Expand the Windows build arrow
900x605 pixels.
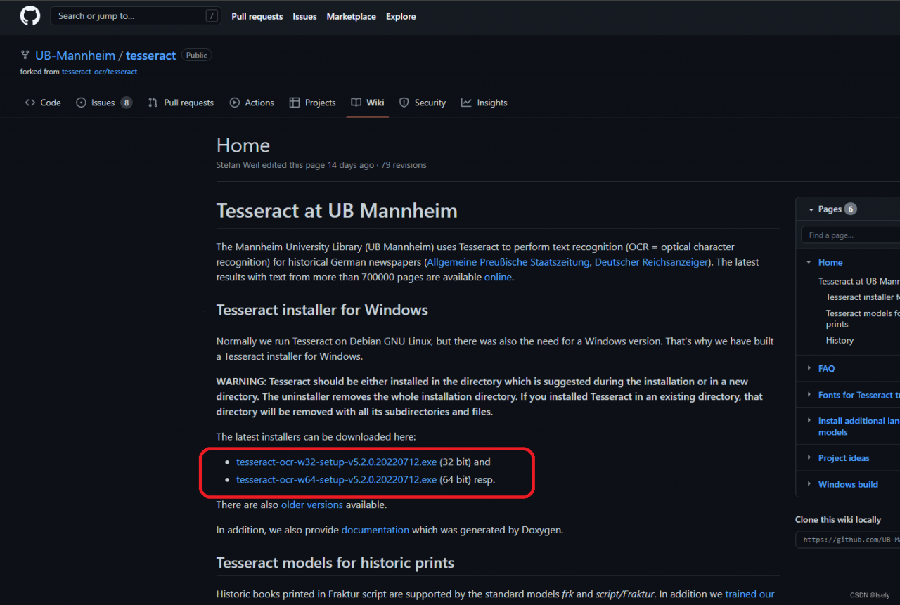tap(808, 484)
